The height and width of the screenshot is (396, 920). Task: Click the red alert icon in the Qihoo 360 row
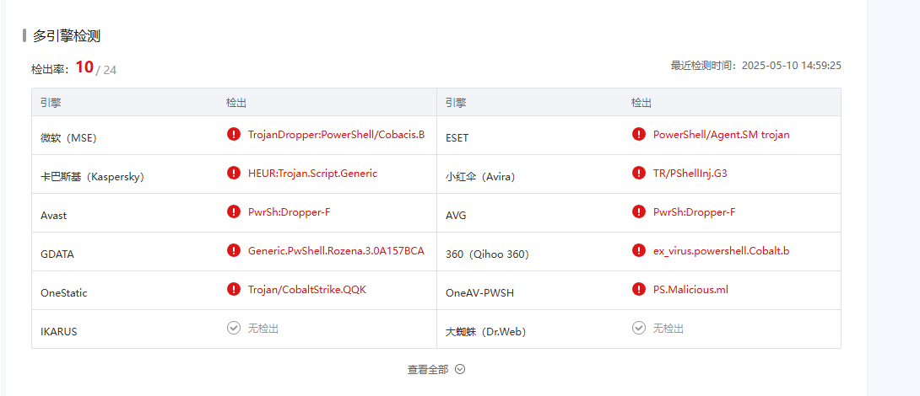click(x=639, y=250)
